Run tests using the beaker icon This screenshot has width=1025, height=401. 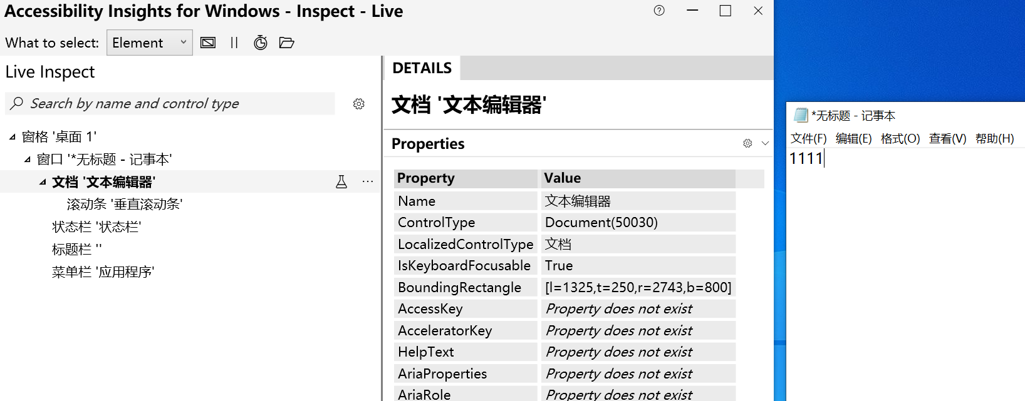click(x=341, y=182)
